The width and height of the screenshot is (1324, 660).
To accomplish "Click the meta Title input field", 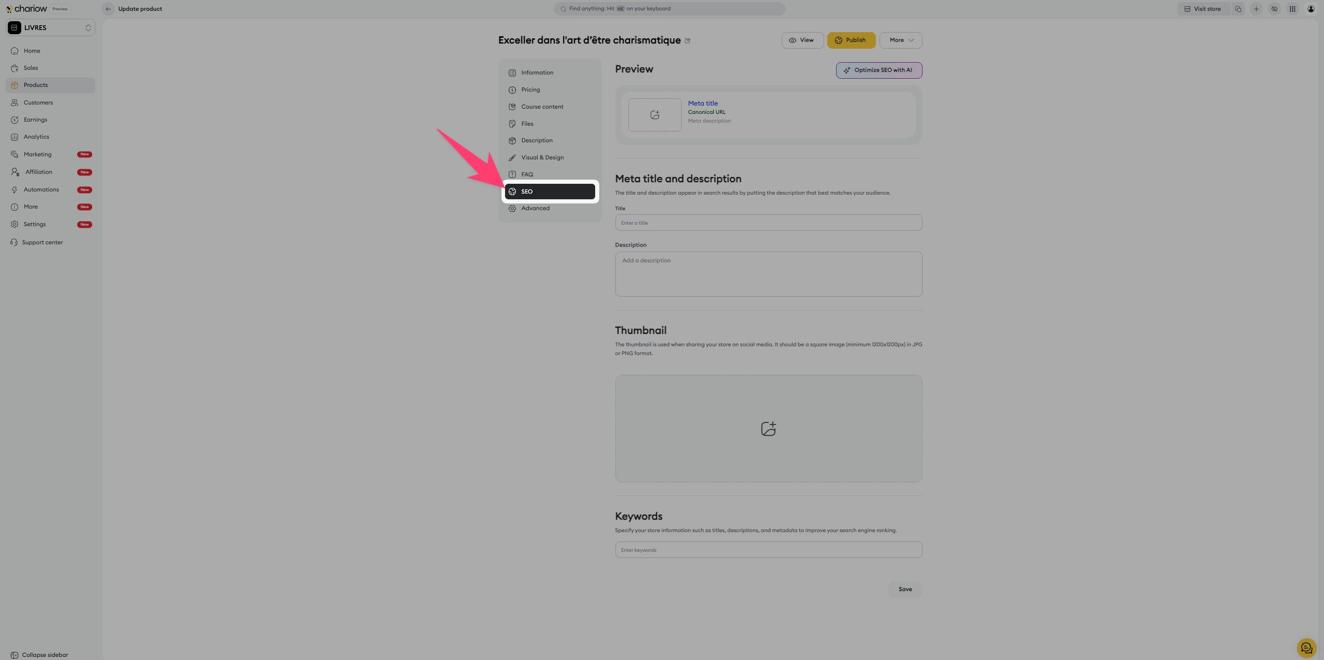I will pos(768,223).
